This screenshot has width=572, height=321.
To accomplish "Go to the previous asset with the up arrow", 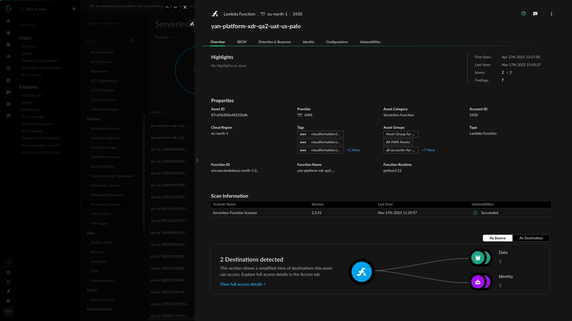I will (x=167, y=7).
